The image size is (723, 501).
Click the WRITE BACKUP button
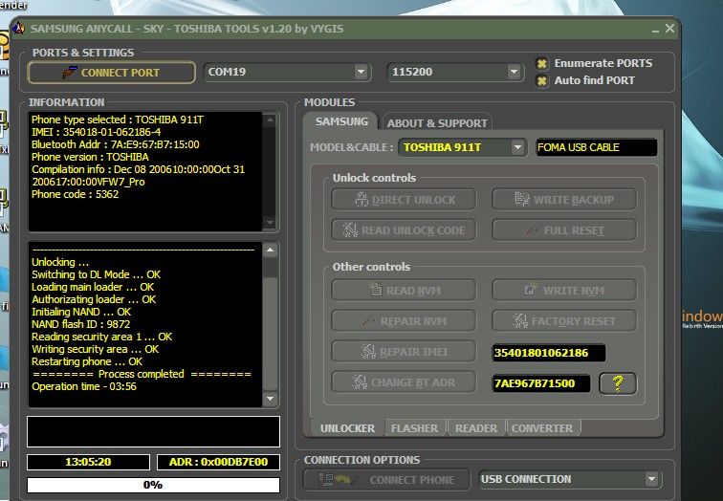click(x=564, y=200)
